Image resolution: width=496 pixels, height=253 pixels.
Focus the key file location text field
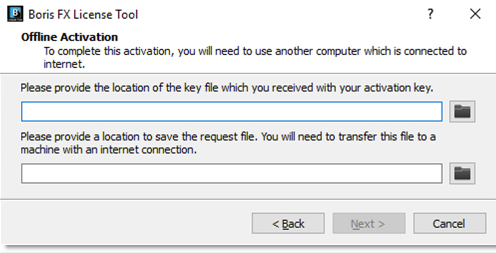pos(232,112)
